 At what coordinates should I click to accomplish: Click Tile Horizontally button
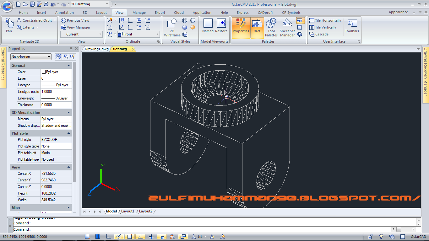tap(325, 20)
